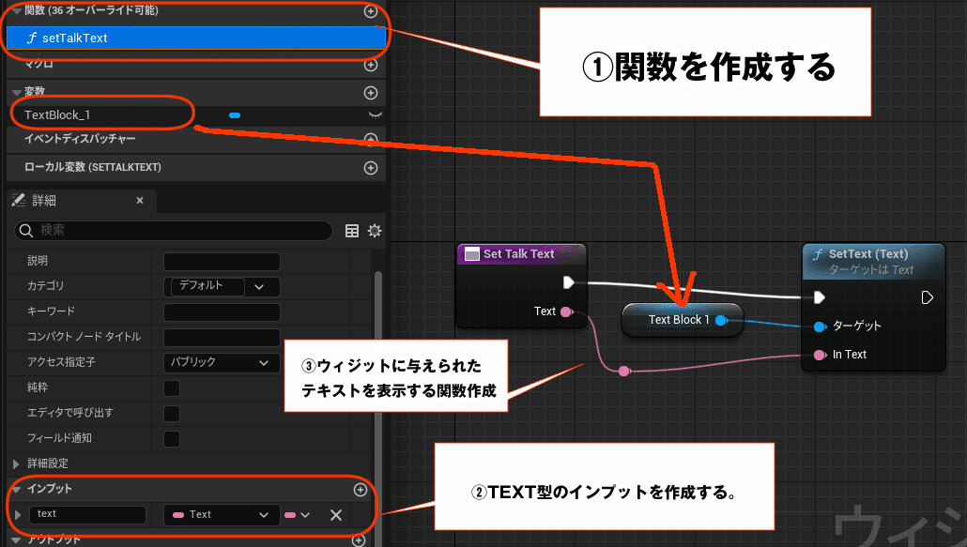Click the ターゲット input pin
The image size is (967, 547).
pos(820,327)
